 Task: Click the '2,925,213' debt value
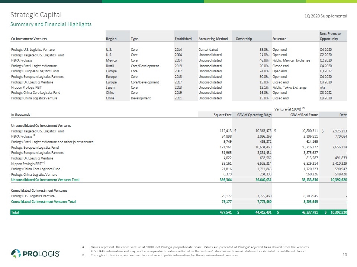pyautogui.click(x=340, y=131)
